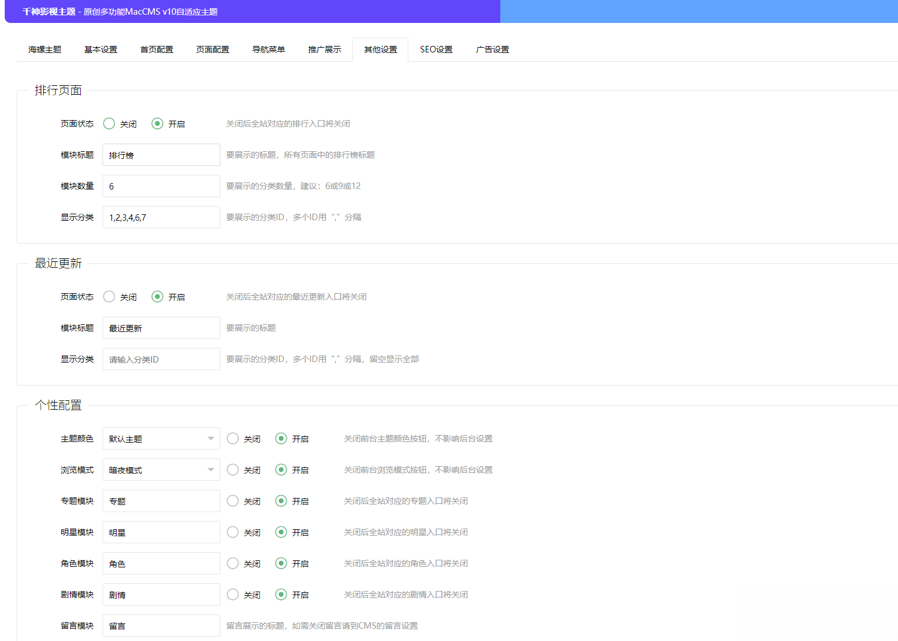Screen dimensions: 898x641
Task: Click the empty 请输入分类ID field
Action: (161, 359)
